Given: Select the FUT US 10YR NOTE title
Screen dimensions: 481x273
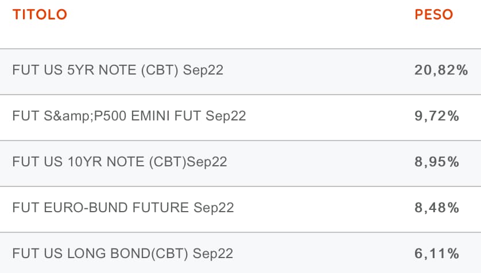Looking at the screenshot, I should (119, 162).
